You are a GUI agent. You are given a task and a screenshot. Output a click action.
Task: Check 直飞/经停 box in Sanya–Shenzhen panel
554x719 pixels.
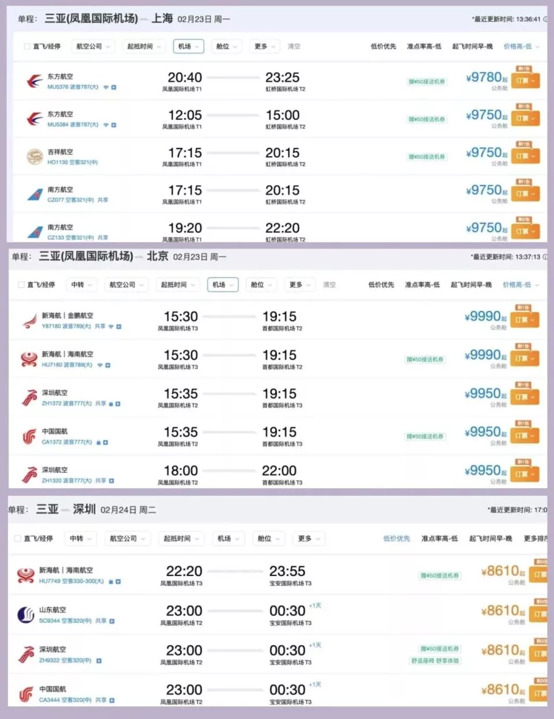18,538
